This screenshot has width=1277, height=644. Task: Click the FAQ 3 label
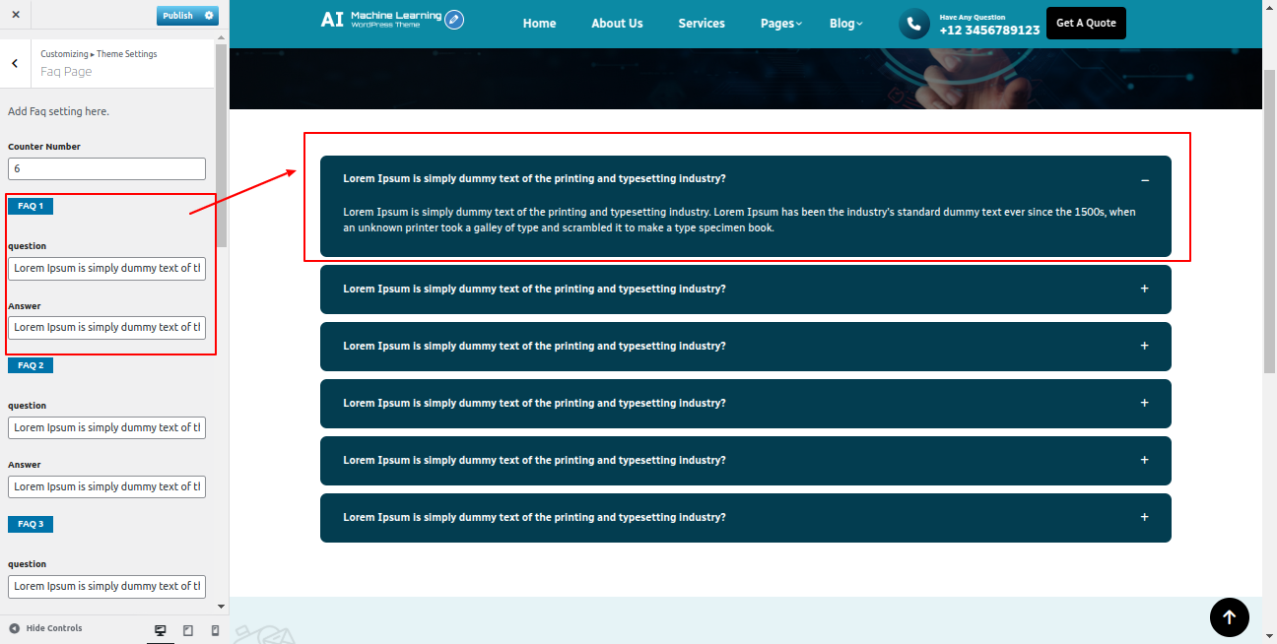click(x=31, y=524)
